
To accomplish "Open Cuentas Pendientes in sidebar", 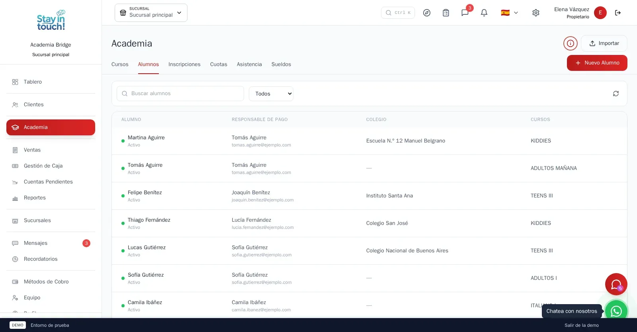I will (x=51, y=182).
